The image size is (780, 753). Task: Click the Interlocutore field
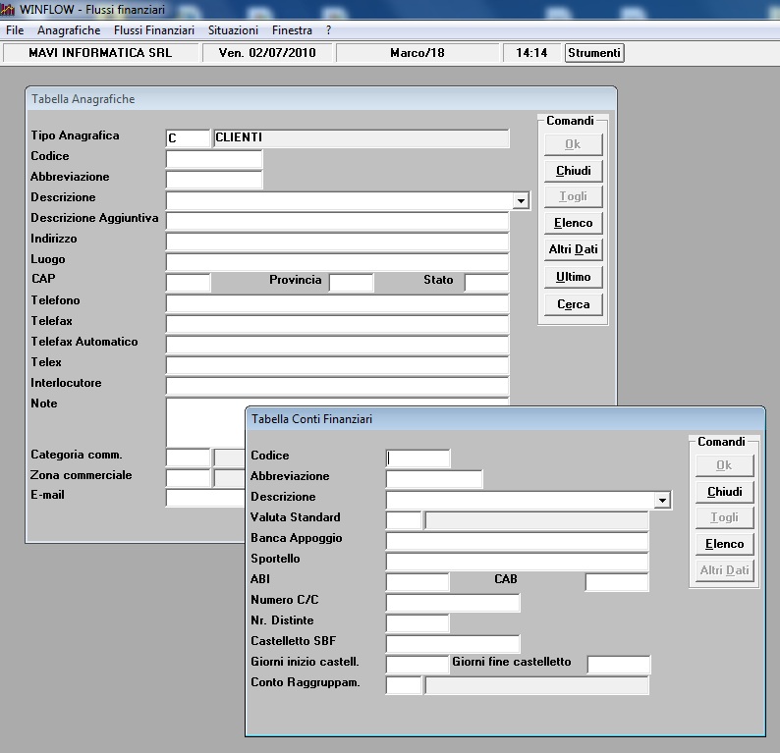[x=337, y=386]
